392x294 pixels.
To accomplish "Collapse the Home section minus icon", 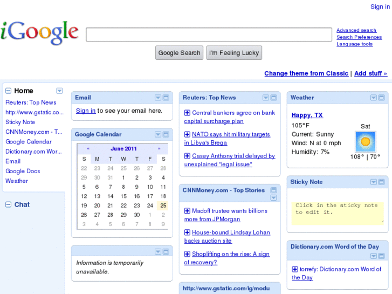I will coord(8,91).
